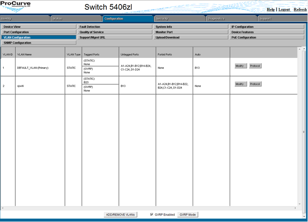
Task: Open System Info section
Action: click(191, 27)
